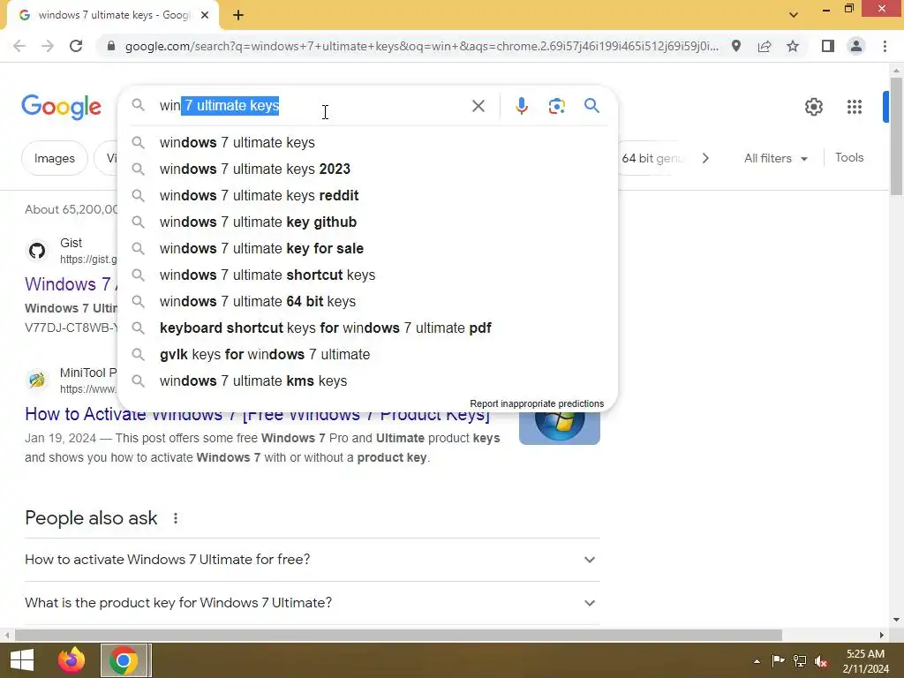Select suggestion 'windows 7 ultimate key for sale'
The image size is (904, 678).
coord(367,248)
